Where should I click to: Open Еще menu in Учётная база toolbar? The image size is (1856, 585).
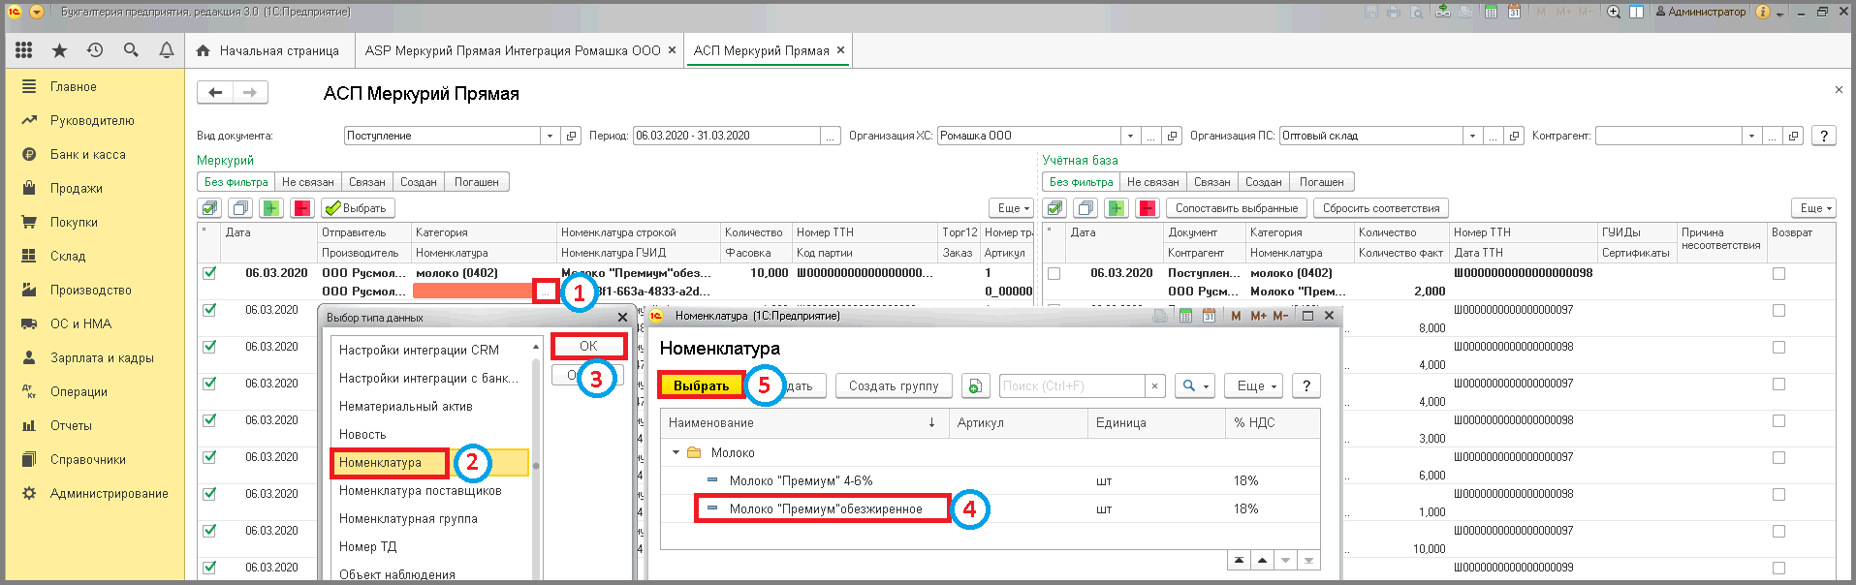pyautogui.click(x=1814, y=208)
